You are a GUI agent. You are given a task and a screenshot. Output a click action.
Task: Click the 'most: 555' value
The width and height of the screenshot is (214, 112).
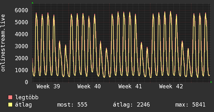click(72, 105)
